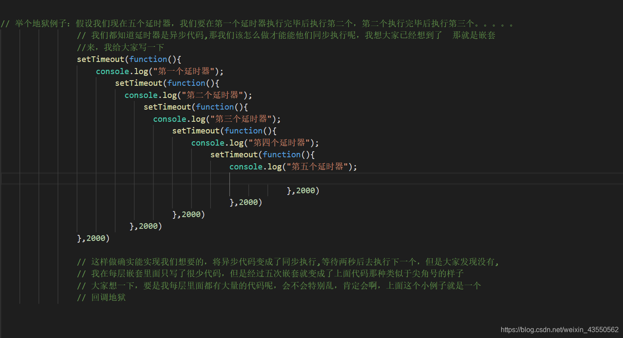Screen dimensions: 623x338
Task: Click the comment "//来，我给大家写一下"
Action: [x=121, y=47]
